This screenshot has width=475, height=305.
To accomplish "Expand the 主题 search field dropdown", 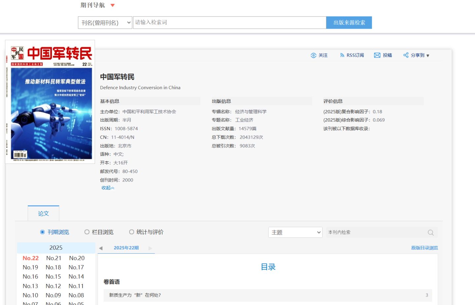I will tap(295, 233).
